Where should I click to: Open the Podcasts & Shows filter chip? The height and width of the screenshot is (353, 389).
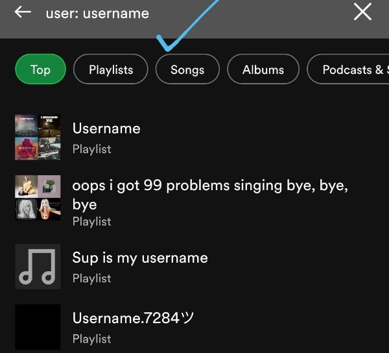(348, 69)
